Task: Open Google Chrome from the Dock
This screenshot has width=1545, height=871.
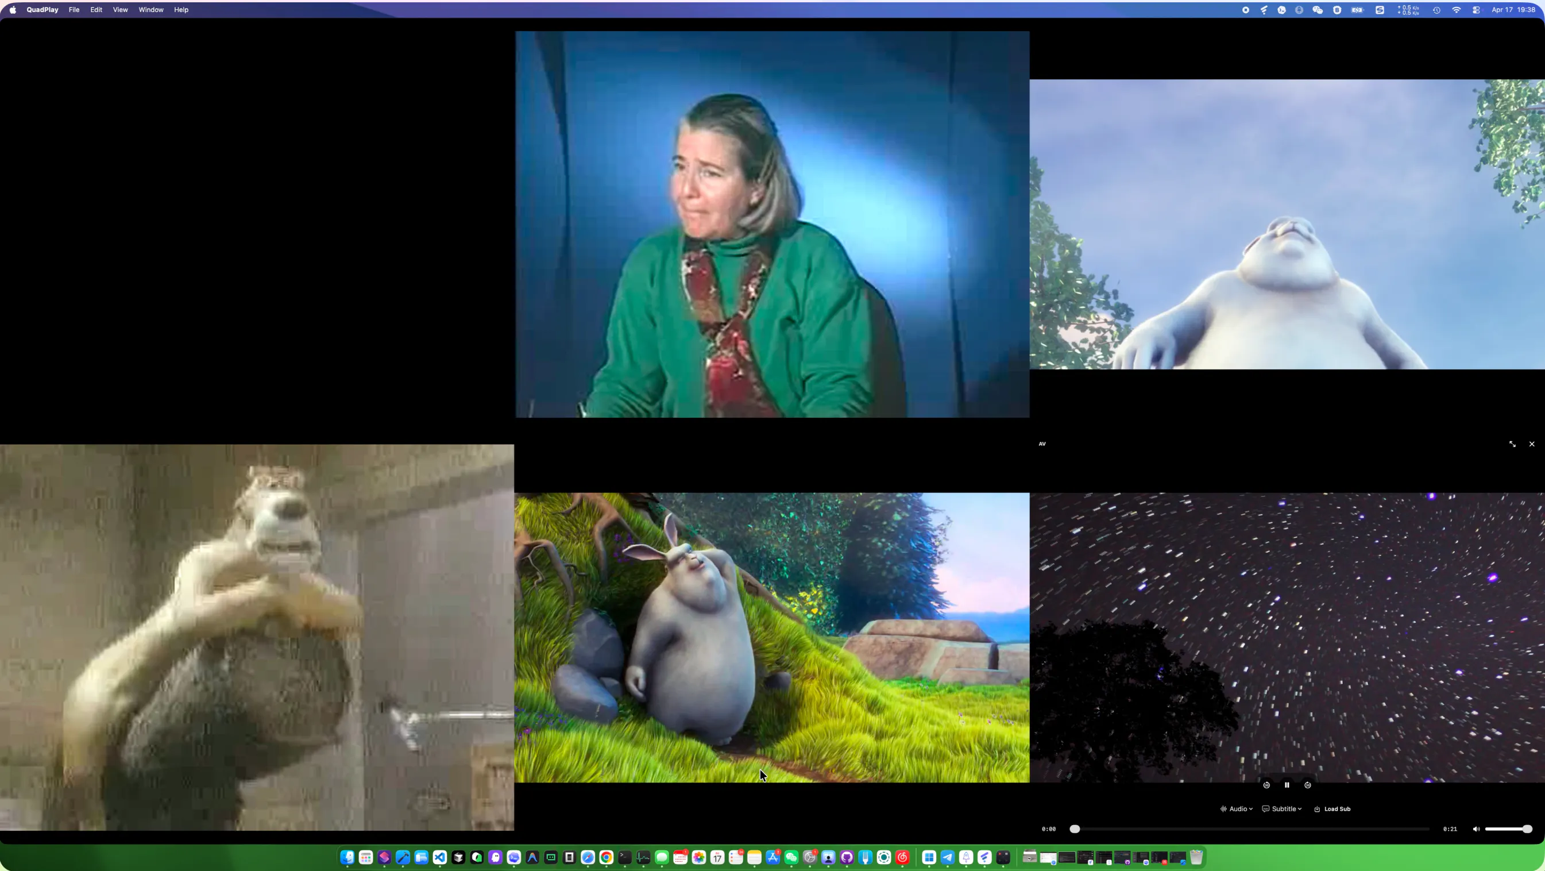Action: pos(607,857)
